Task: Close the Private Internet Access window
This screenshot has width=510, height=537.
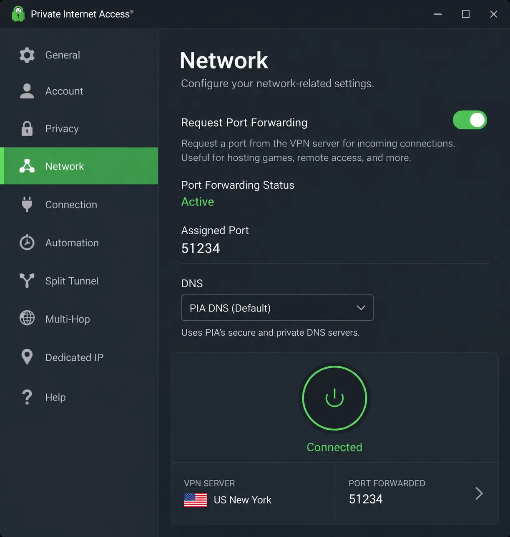Action: pyautogui.click(x=494, y=14)
